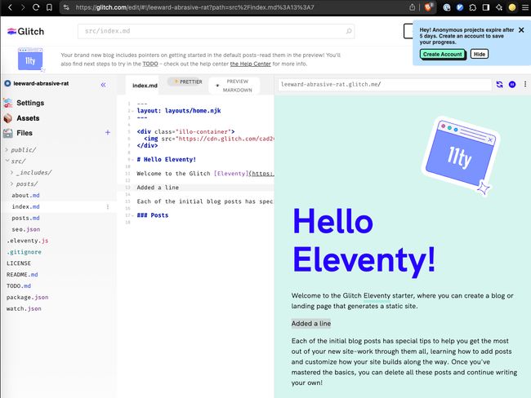Screen dimensions: 531x398
Task: Click the share icon in address bar
Action: click(x=412, y=7)
